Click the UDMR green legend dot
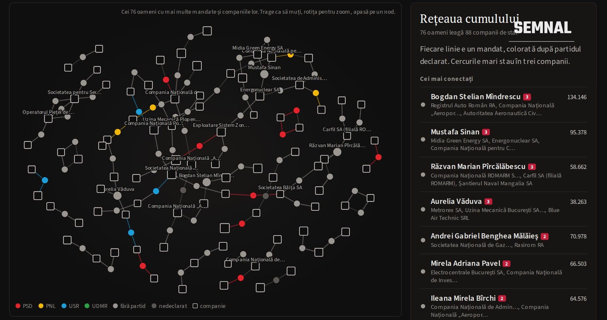This screenshot has width=607, height=320. 87,306
